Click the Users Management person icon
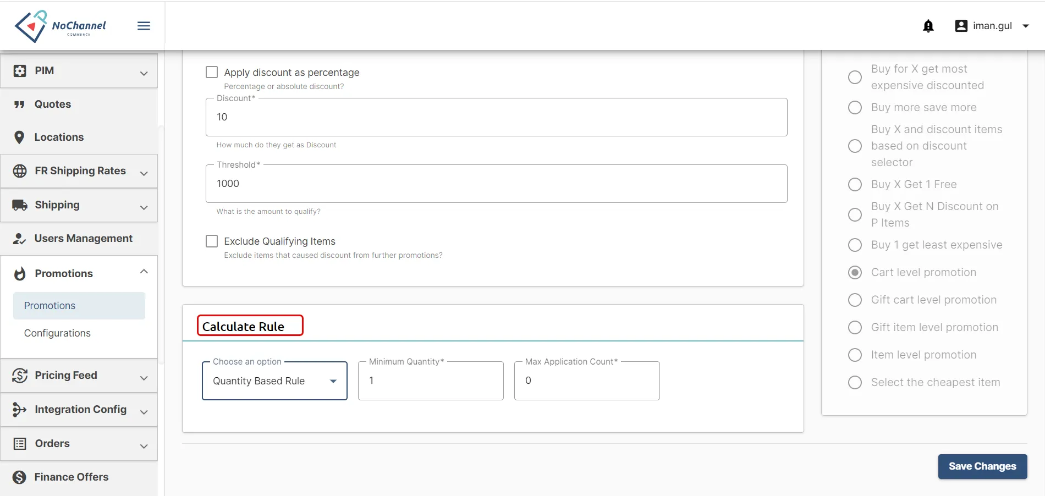This screenshot has width=1045, height=496. pos(19,239)
